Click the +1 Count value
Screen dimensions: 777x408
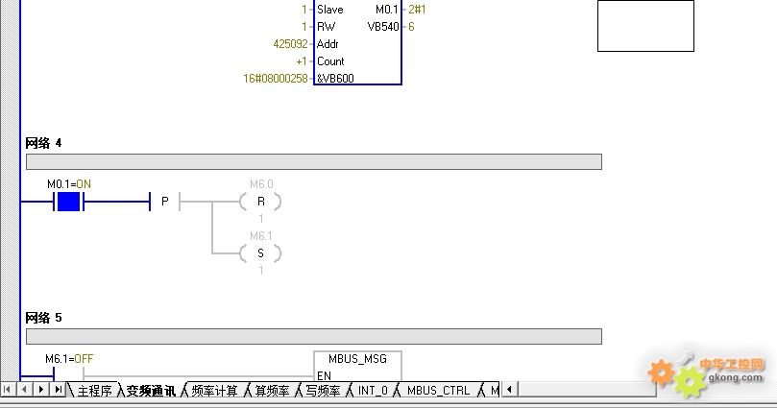pyautogui.click(x=302, y=61)
